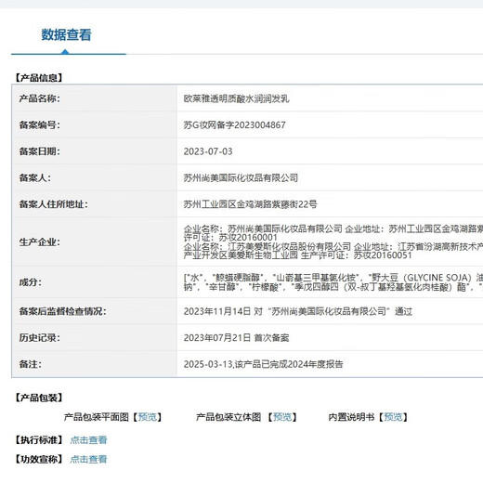The width and height of the screenshot is (483, 483).
Task: Click the filing date 2023-07-03
Action: pyautogui.click(x=208, y=151)
